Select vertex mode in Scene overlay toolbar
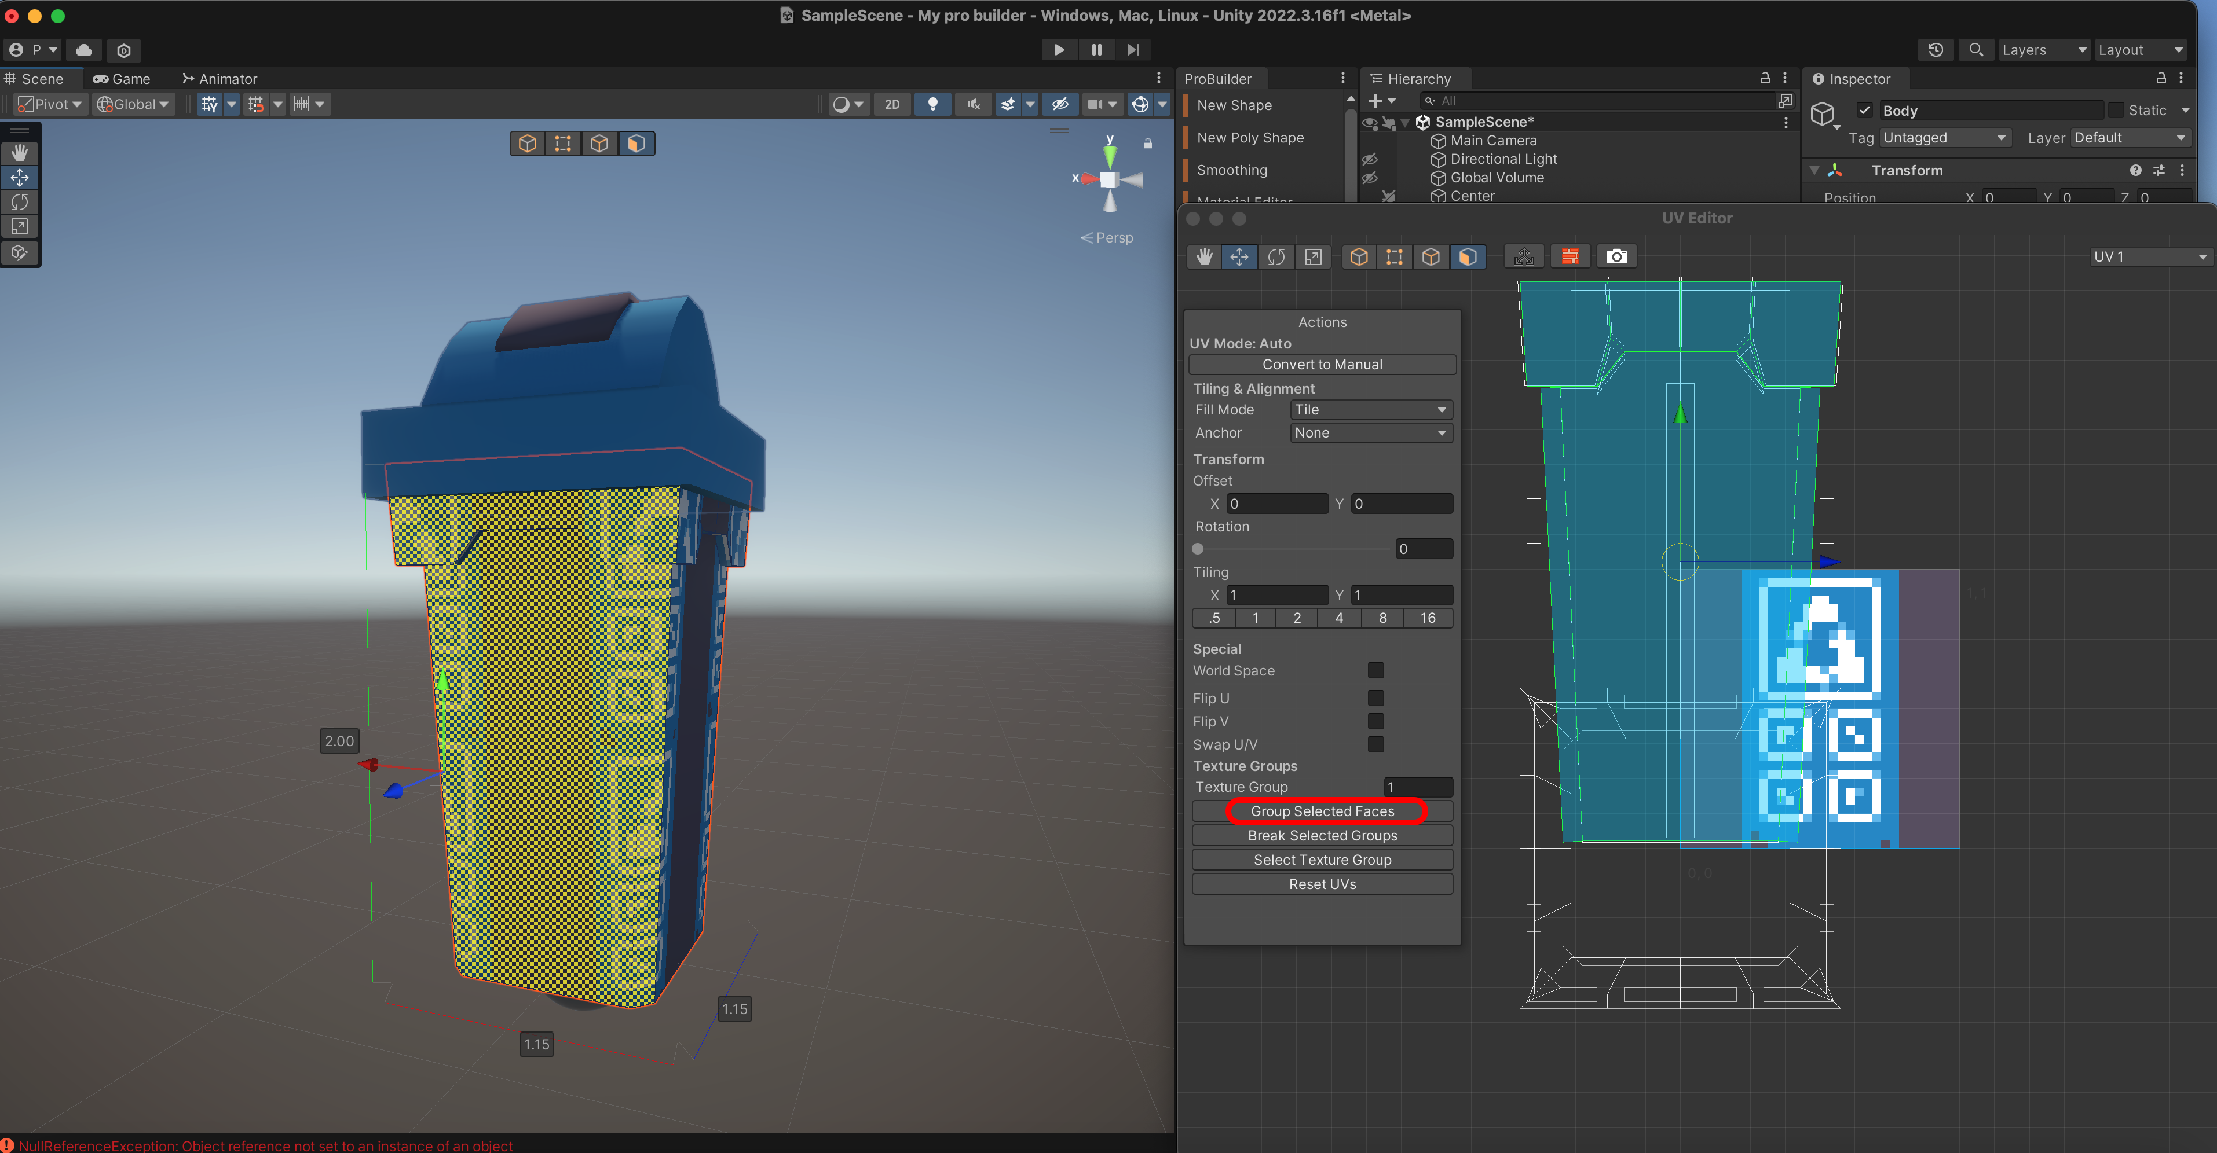The width and height of the screenshot is (2217, 1153). 563,143
